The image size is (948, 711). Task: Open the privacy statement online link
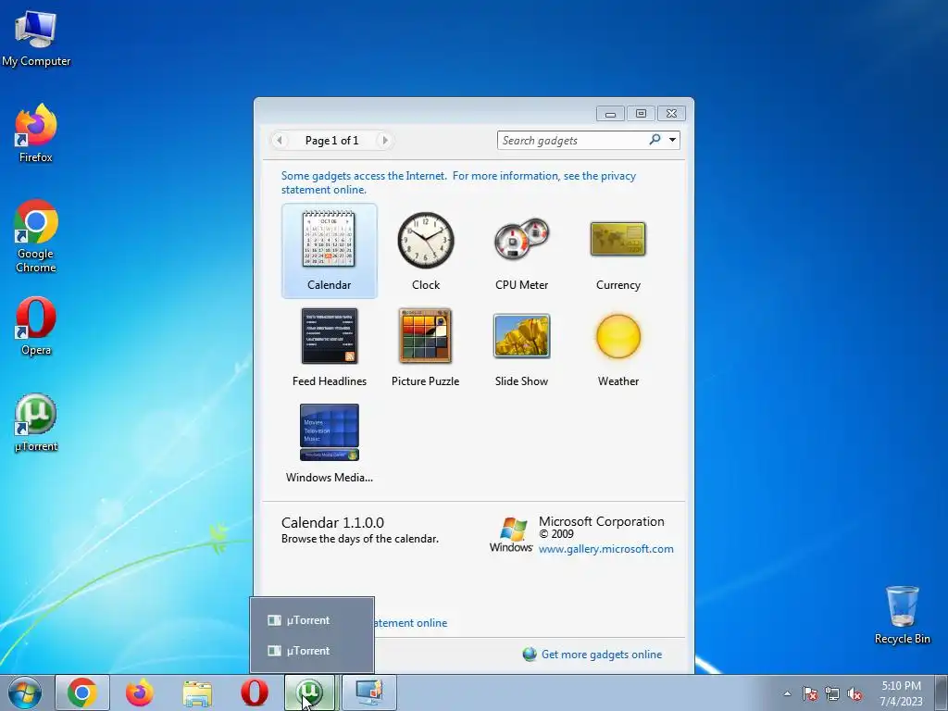(x=458, y=182)
